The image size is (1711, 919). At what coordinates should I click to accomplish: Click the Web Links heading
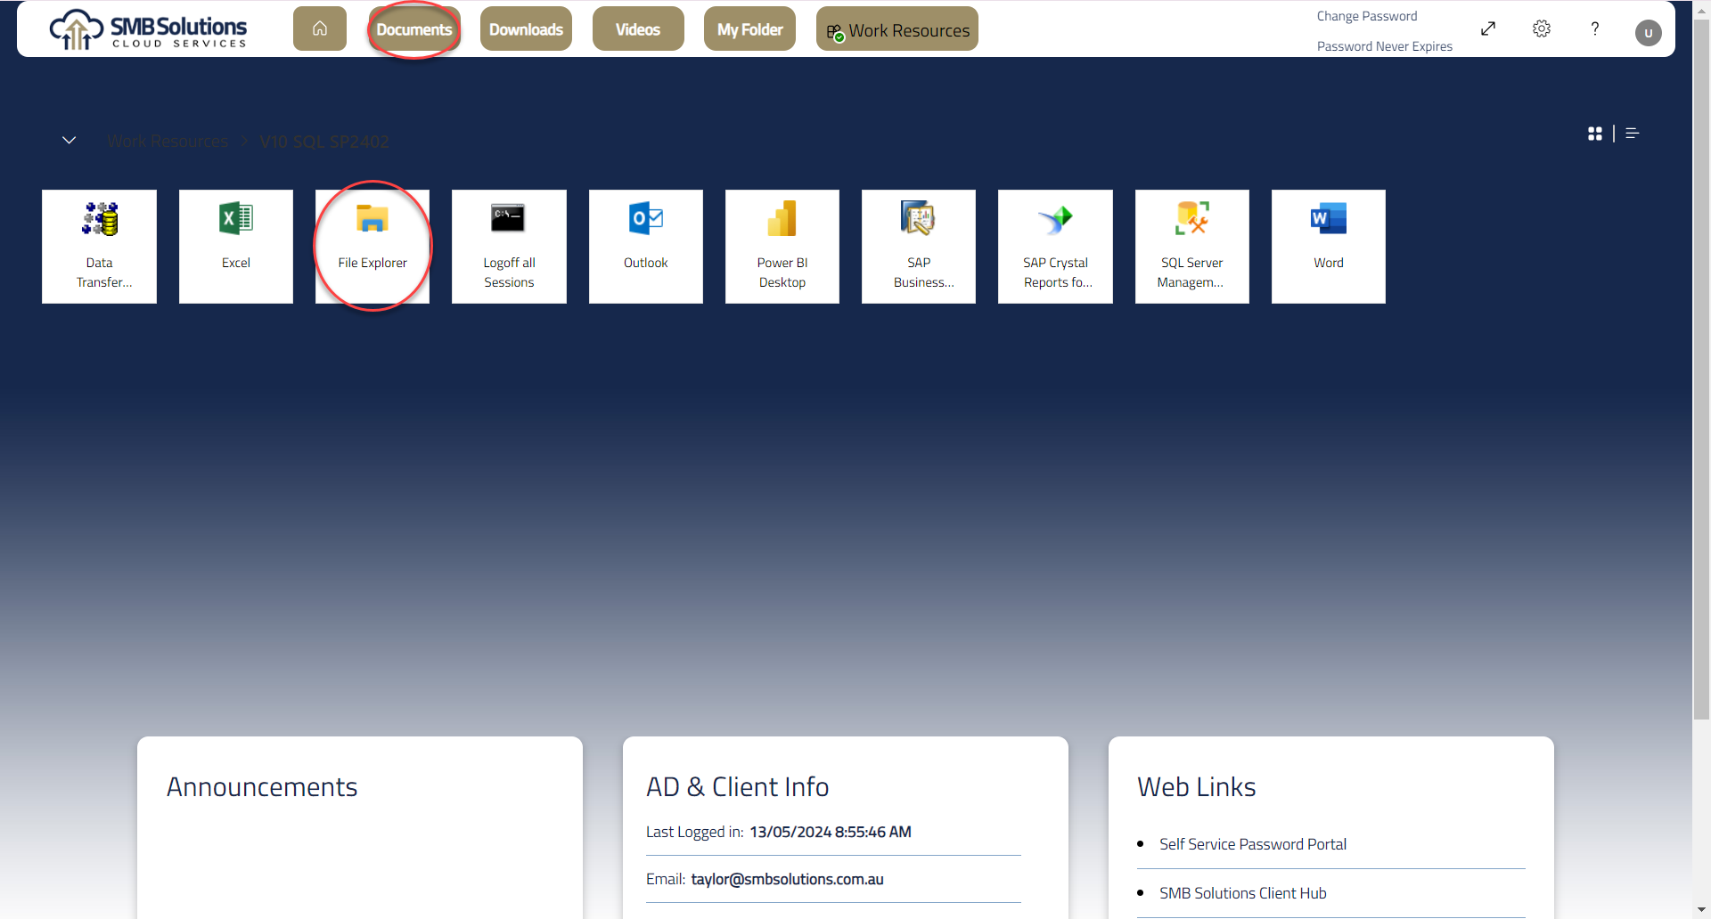click(1197, 787)
